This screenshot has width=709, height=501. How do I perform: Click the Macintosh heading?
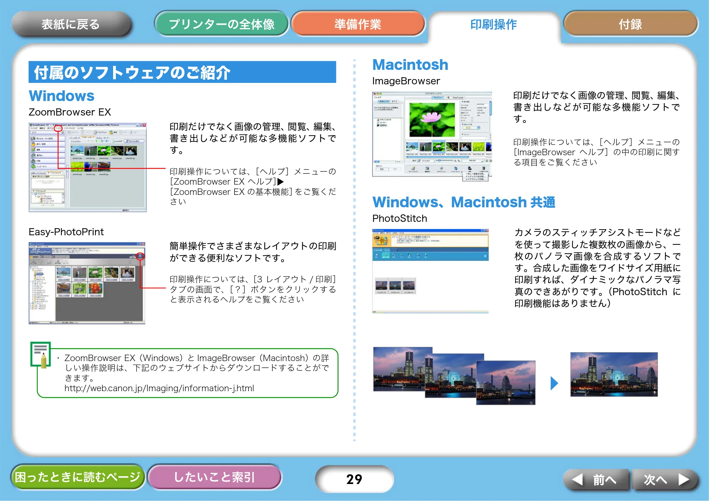[x=410, y=65]
